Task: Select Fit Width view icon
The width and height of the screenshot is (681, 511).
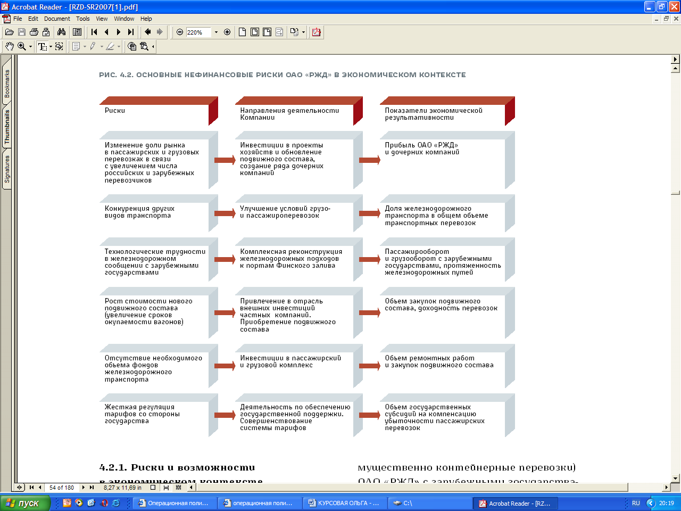Action: (267, 32)
